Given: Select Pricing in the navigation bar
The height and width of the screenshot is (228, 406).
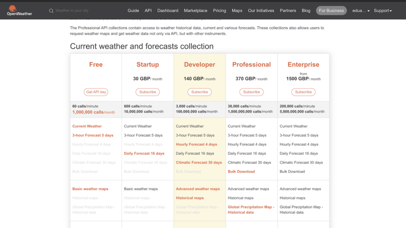Looking at the screenshot, I should pyautogui.click(x=219, y=11).
